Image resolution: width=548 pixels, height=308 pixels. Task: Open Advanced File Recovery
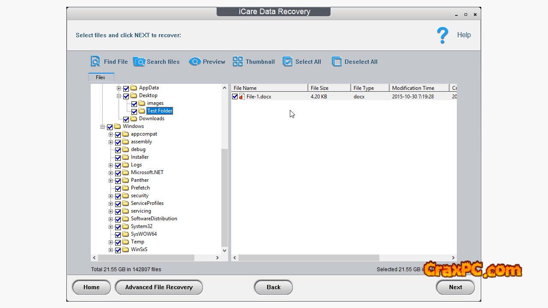159,287
